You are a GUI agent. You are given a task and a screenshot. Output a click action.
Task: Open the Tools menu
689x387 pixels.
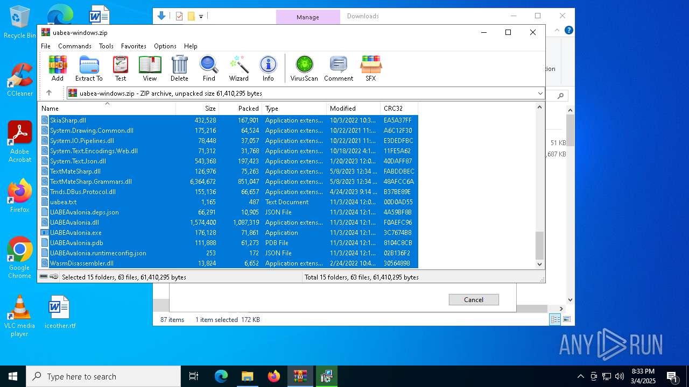tap(106, 46)
